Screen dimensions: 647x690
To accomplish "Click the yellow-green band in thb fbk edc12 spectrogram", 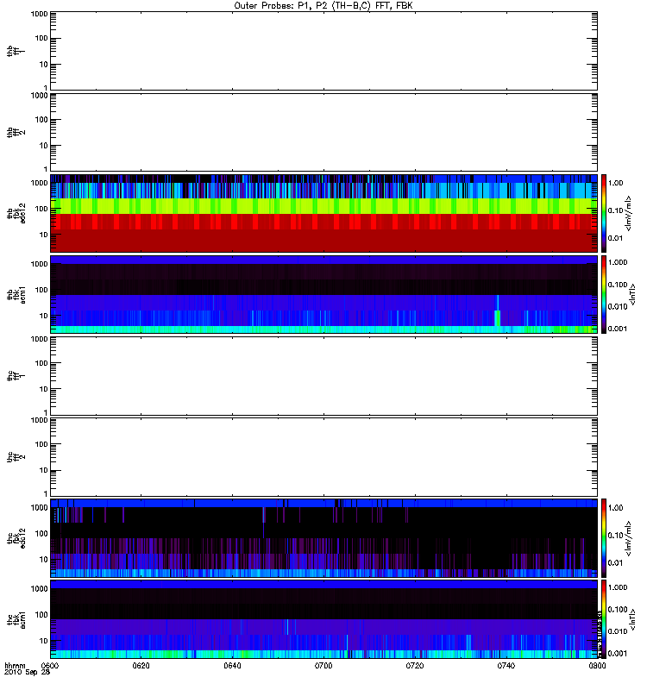I will 323,206.
